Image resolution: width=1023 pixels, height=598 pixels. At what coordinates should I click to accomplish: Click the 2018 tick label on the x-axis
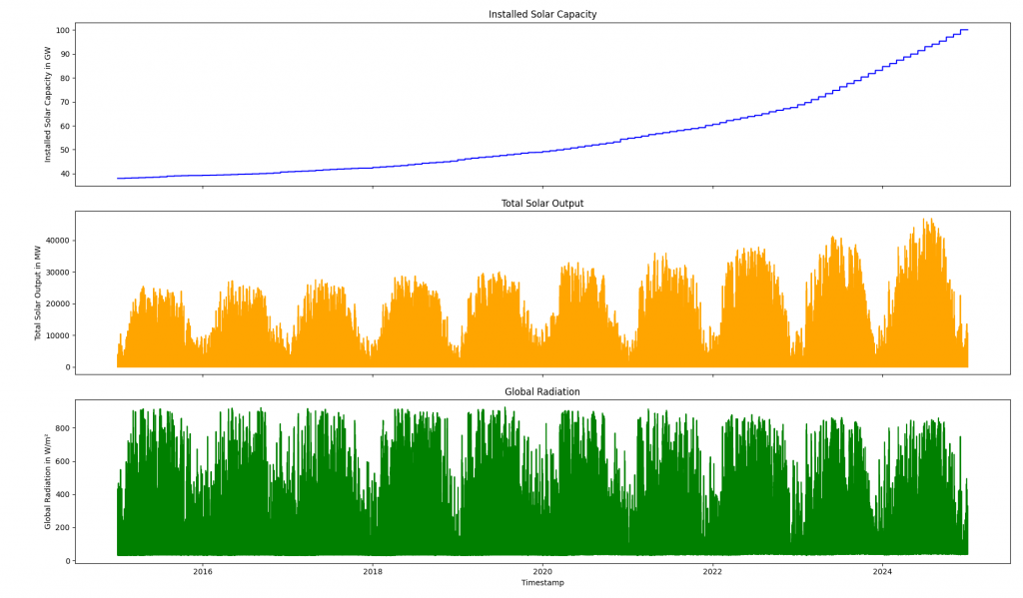373,572
